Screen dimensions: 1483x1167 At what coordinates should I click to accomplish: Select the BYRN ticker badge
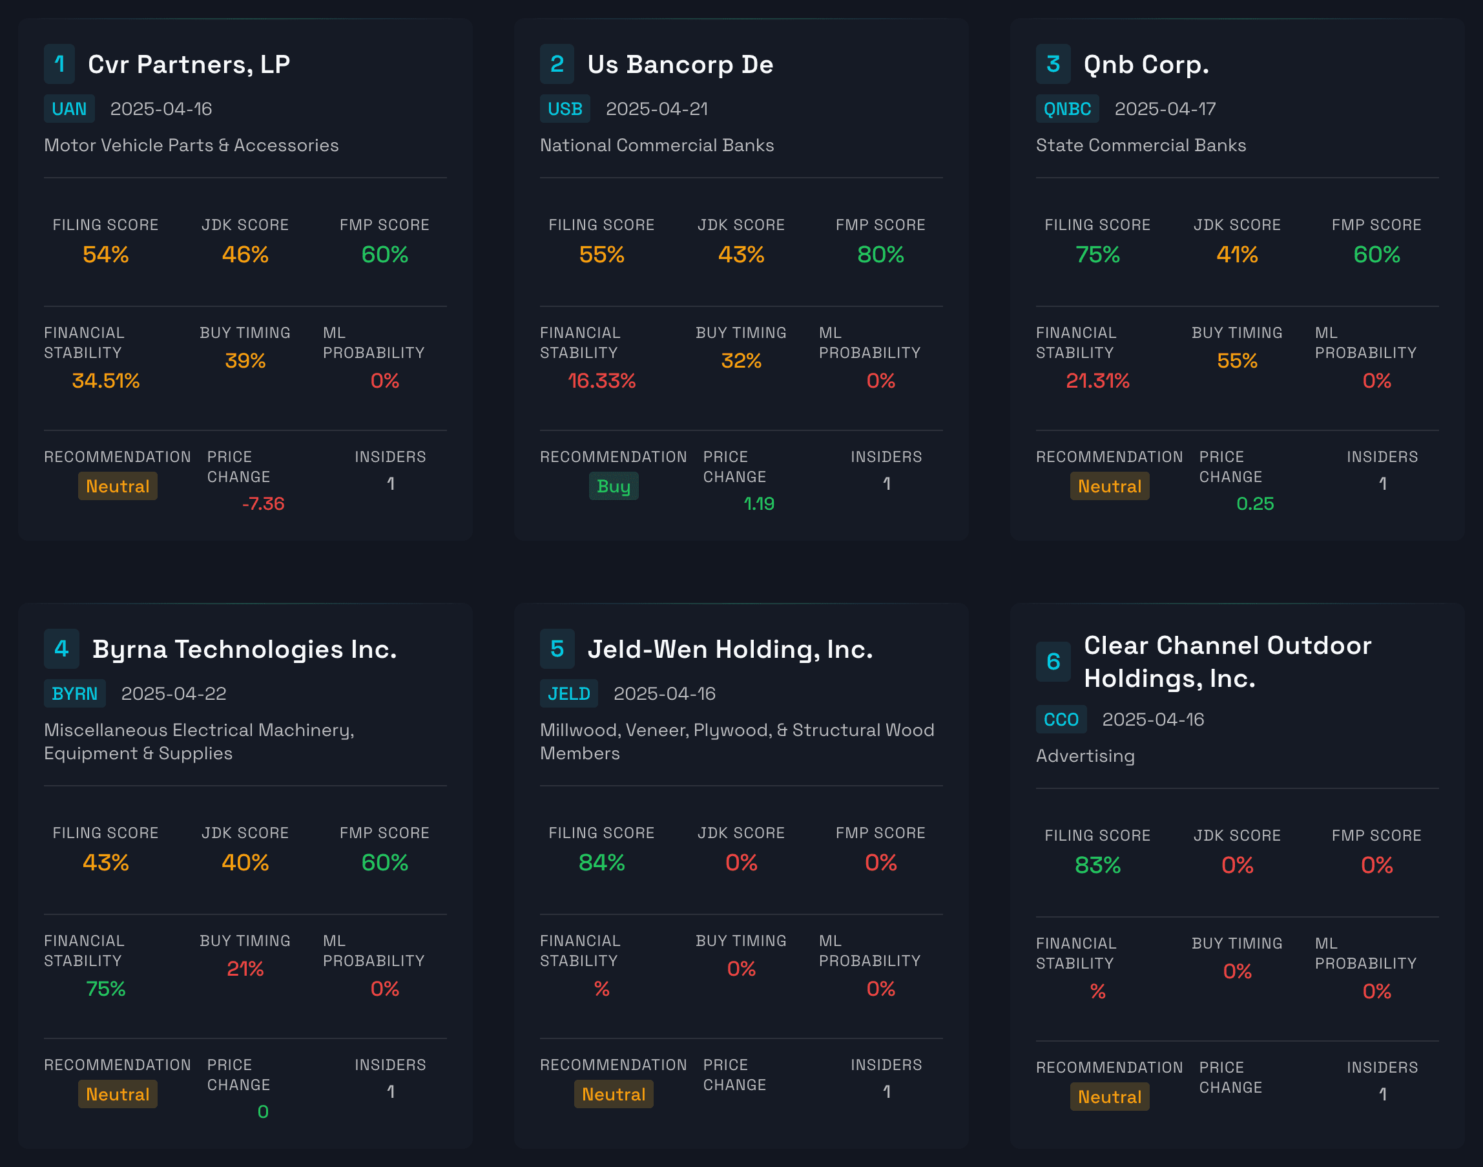(x=74, y=693)
